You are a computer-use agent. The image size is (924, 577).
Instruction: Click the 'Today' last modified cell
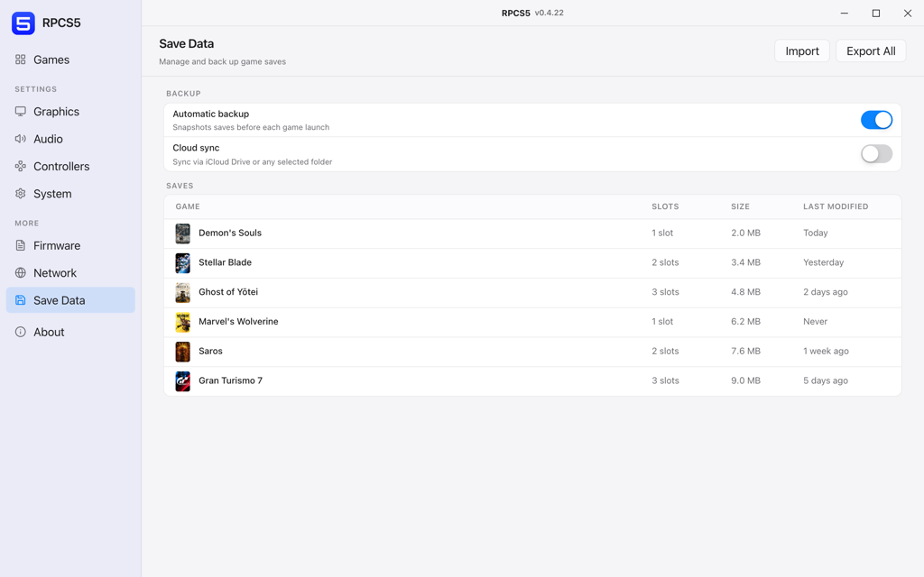(816, 233)
